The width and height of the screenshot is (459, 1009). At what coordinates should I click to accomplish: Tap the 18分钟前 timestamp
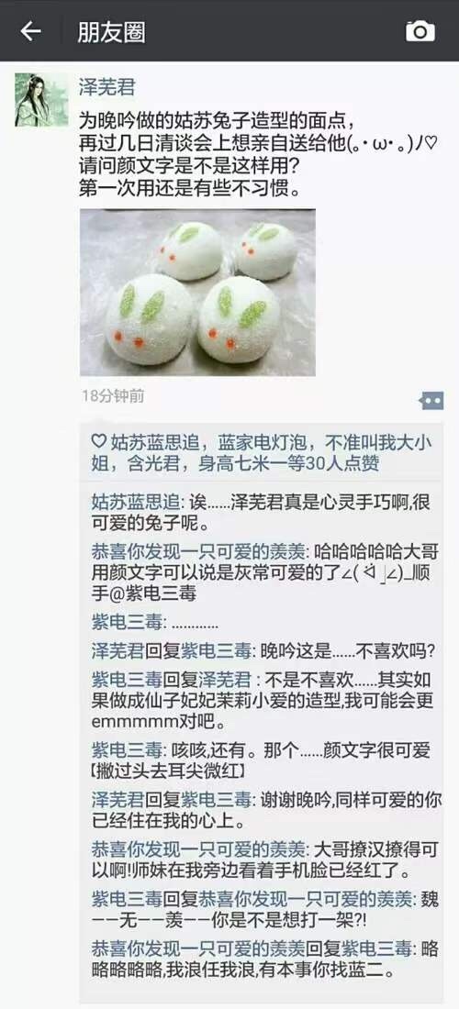(x=113, y=395)
